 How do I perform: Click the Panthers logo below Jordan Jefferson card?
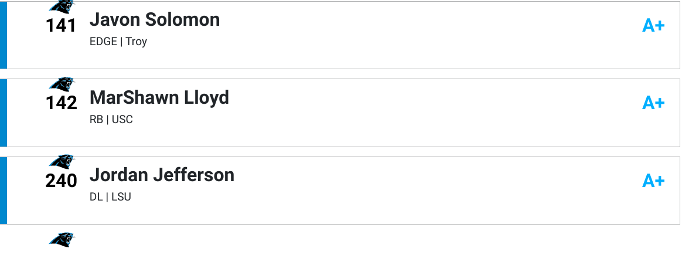[62, 239]
